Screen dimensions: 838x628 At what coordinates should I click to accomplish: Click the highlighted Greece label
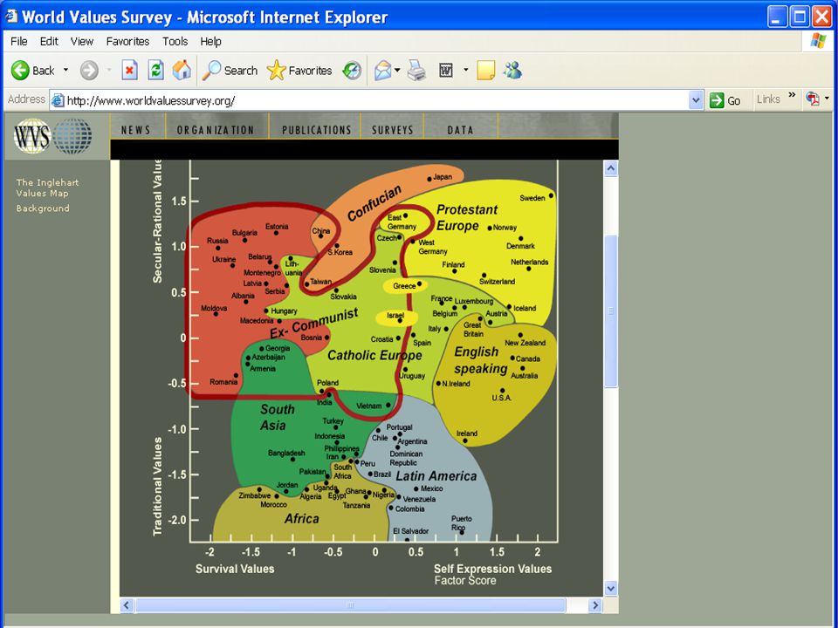pyautogui.click(x=404, y=286)
